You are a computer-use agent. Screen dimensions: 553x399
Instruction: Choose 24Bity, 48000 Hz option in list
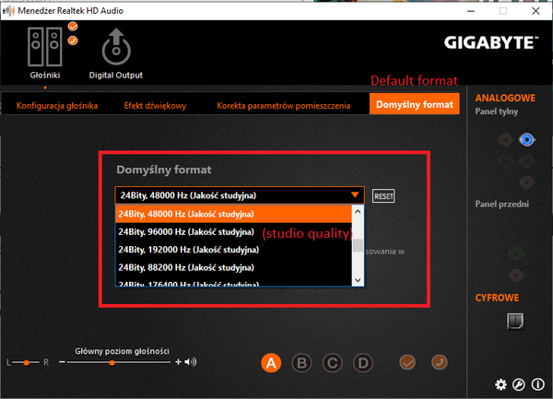click(233, 214)
